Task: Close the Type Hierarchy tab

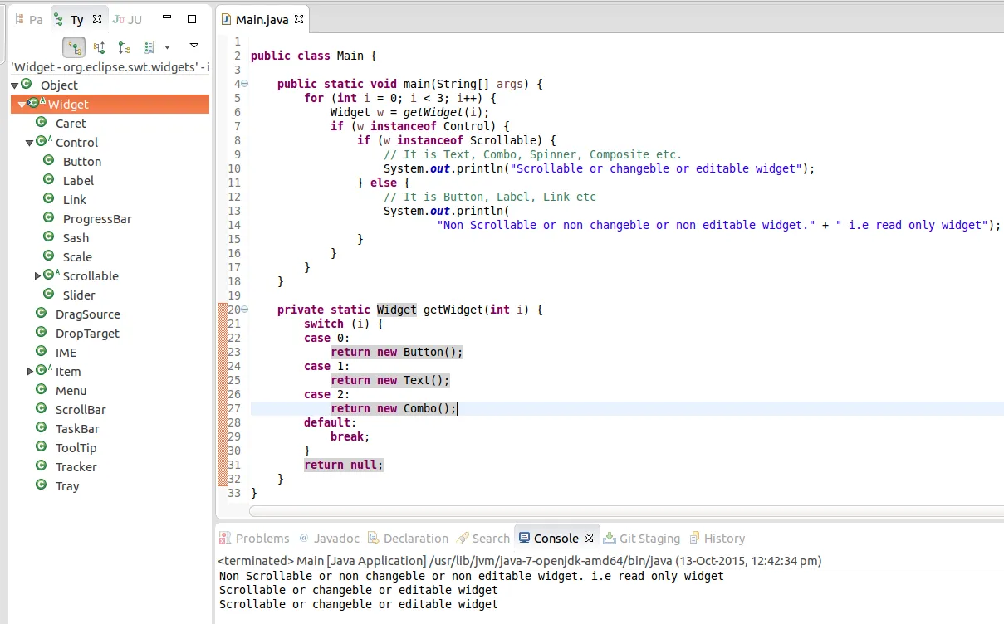Action: 97,18
